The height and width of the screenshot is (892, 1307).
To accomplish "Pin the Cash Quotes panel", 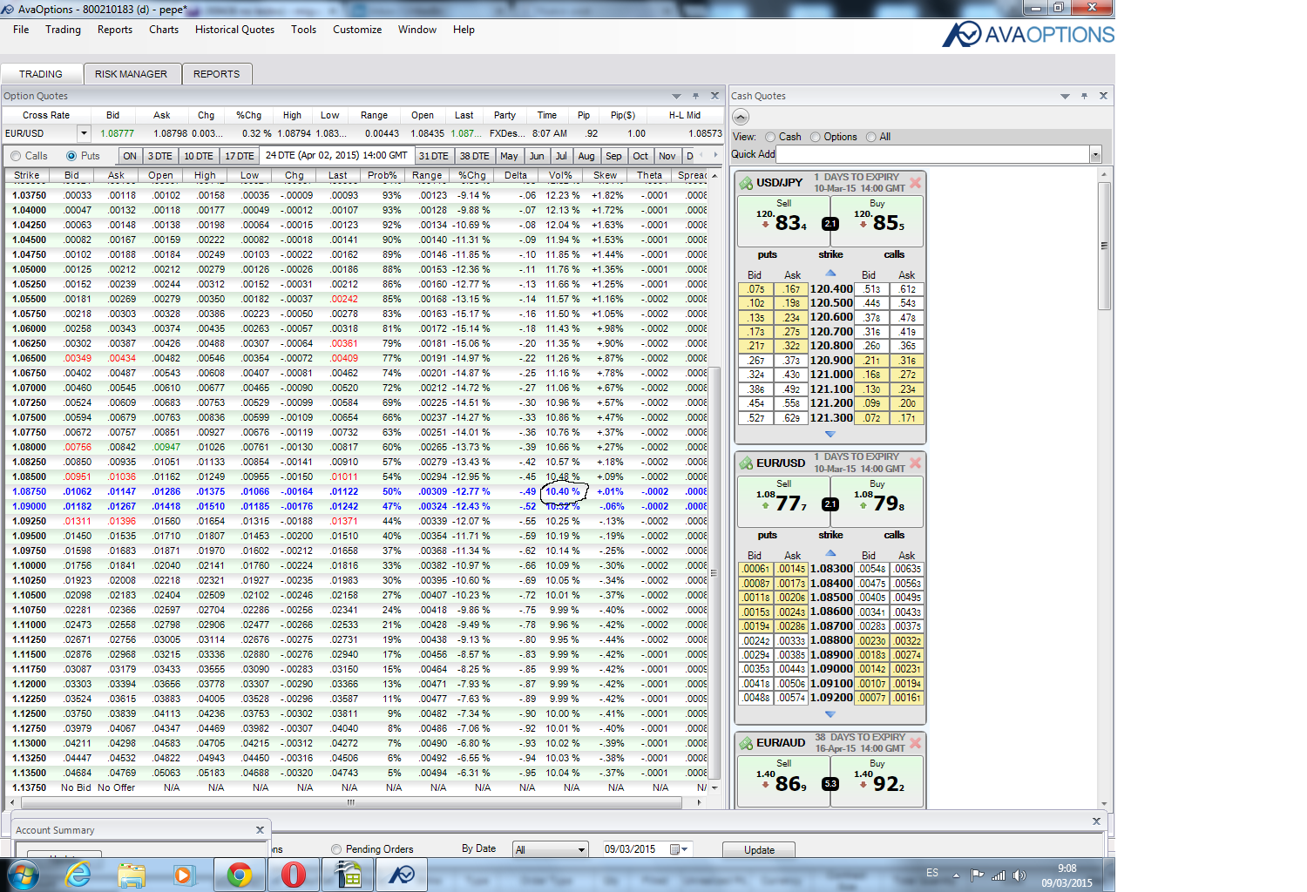I will click(x=1084, y=96).
